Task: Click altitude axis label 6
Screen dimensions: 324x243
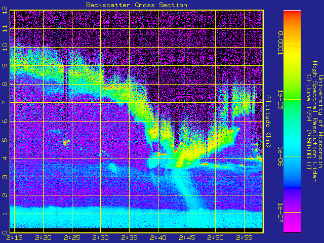Action: tap(5, 121)
